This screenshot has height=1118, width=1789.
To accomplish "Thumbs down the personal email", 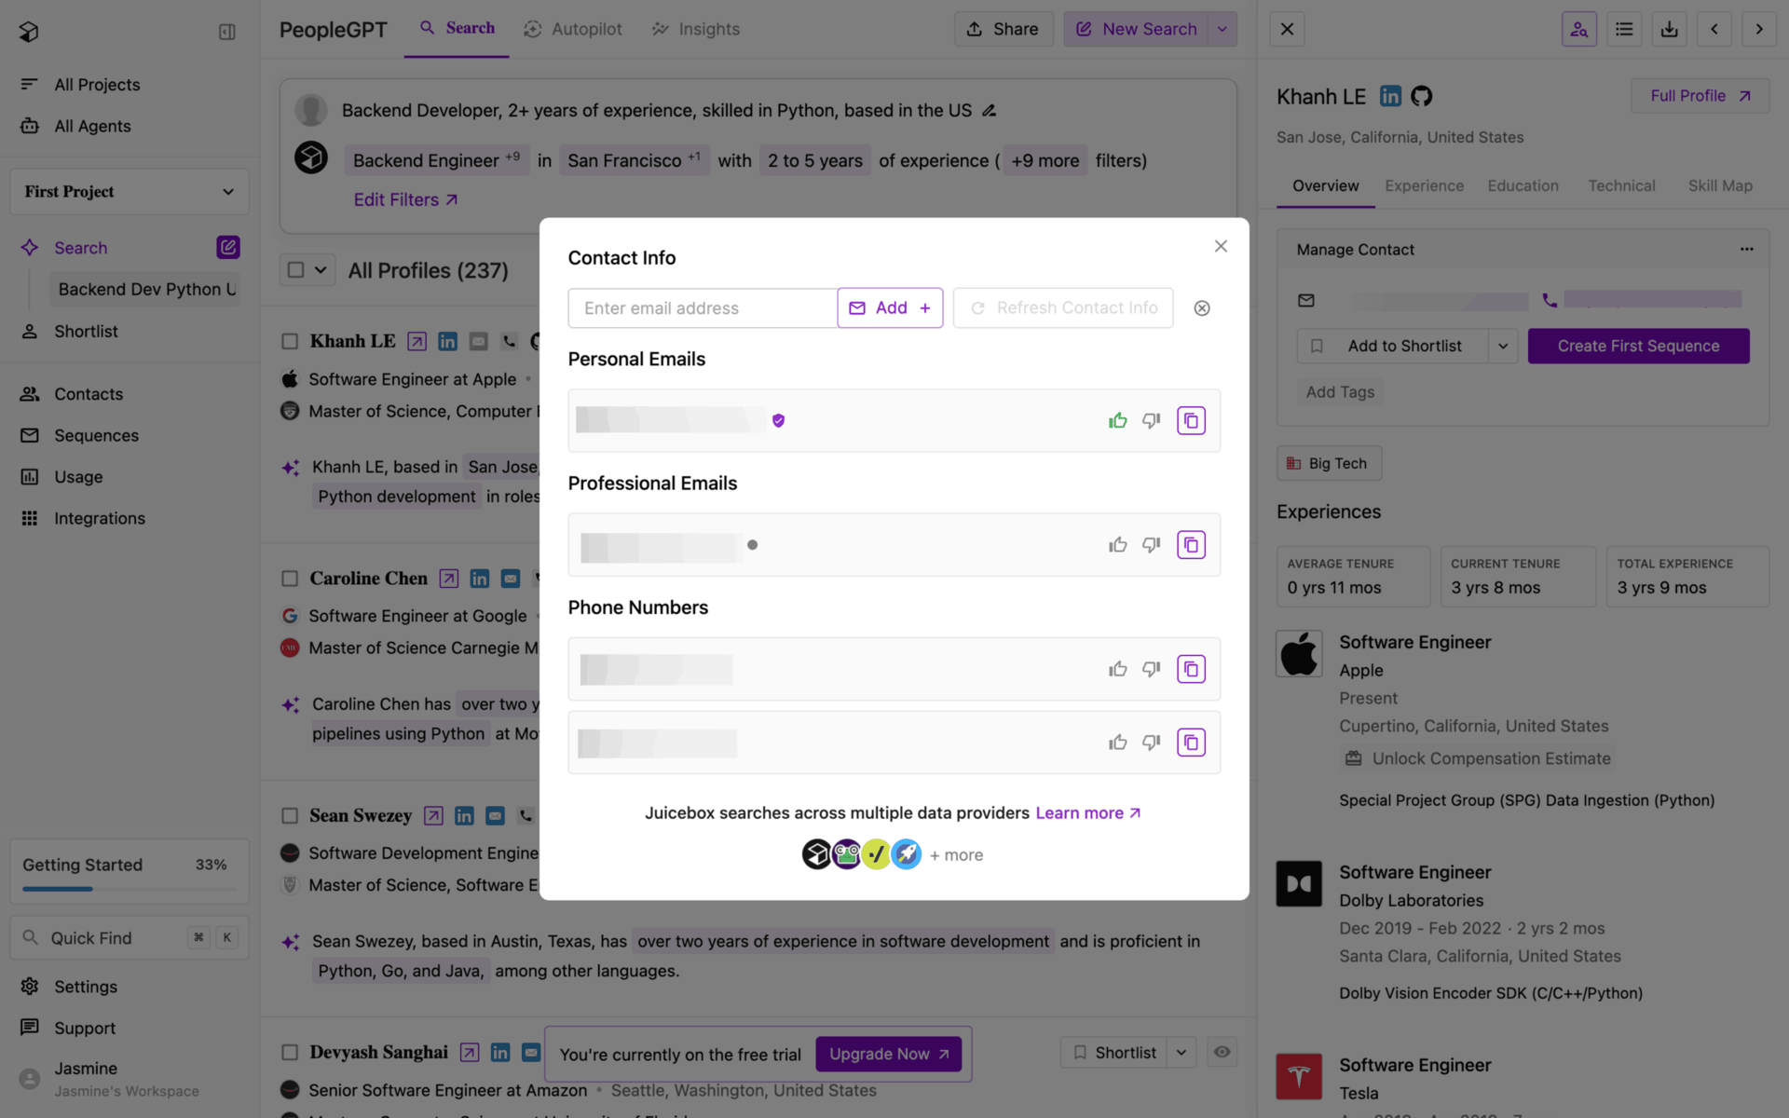I will point(1152,420).
